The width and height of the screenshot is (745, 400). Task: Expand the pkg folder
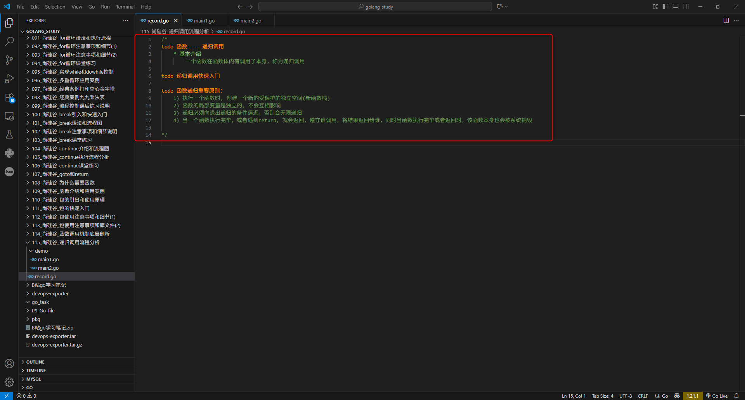pyautogui.click(x=77, y=319)
